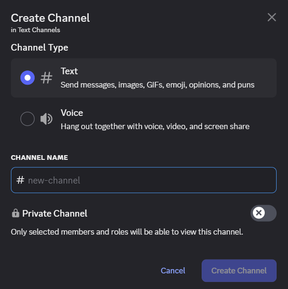Enable the Private Channel toggle switch

263,213
